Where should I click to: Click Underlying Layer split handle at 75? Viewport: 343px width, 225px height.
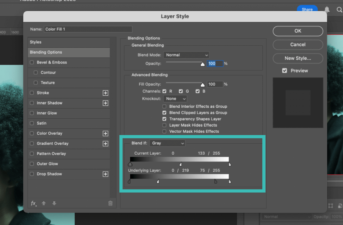click(216, 181)
